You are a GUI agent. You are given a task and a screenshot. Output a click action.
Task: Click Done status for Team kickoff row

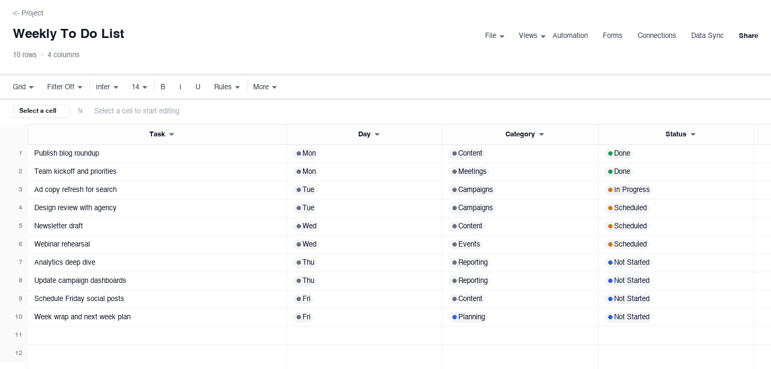619,172
